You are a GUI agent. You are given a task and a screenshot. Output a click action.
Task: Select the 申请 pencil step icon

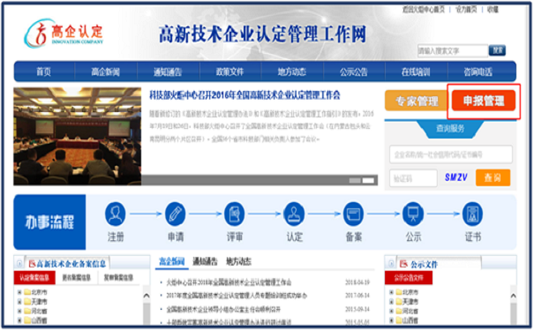[175, 214]
